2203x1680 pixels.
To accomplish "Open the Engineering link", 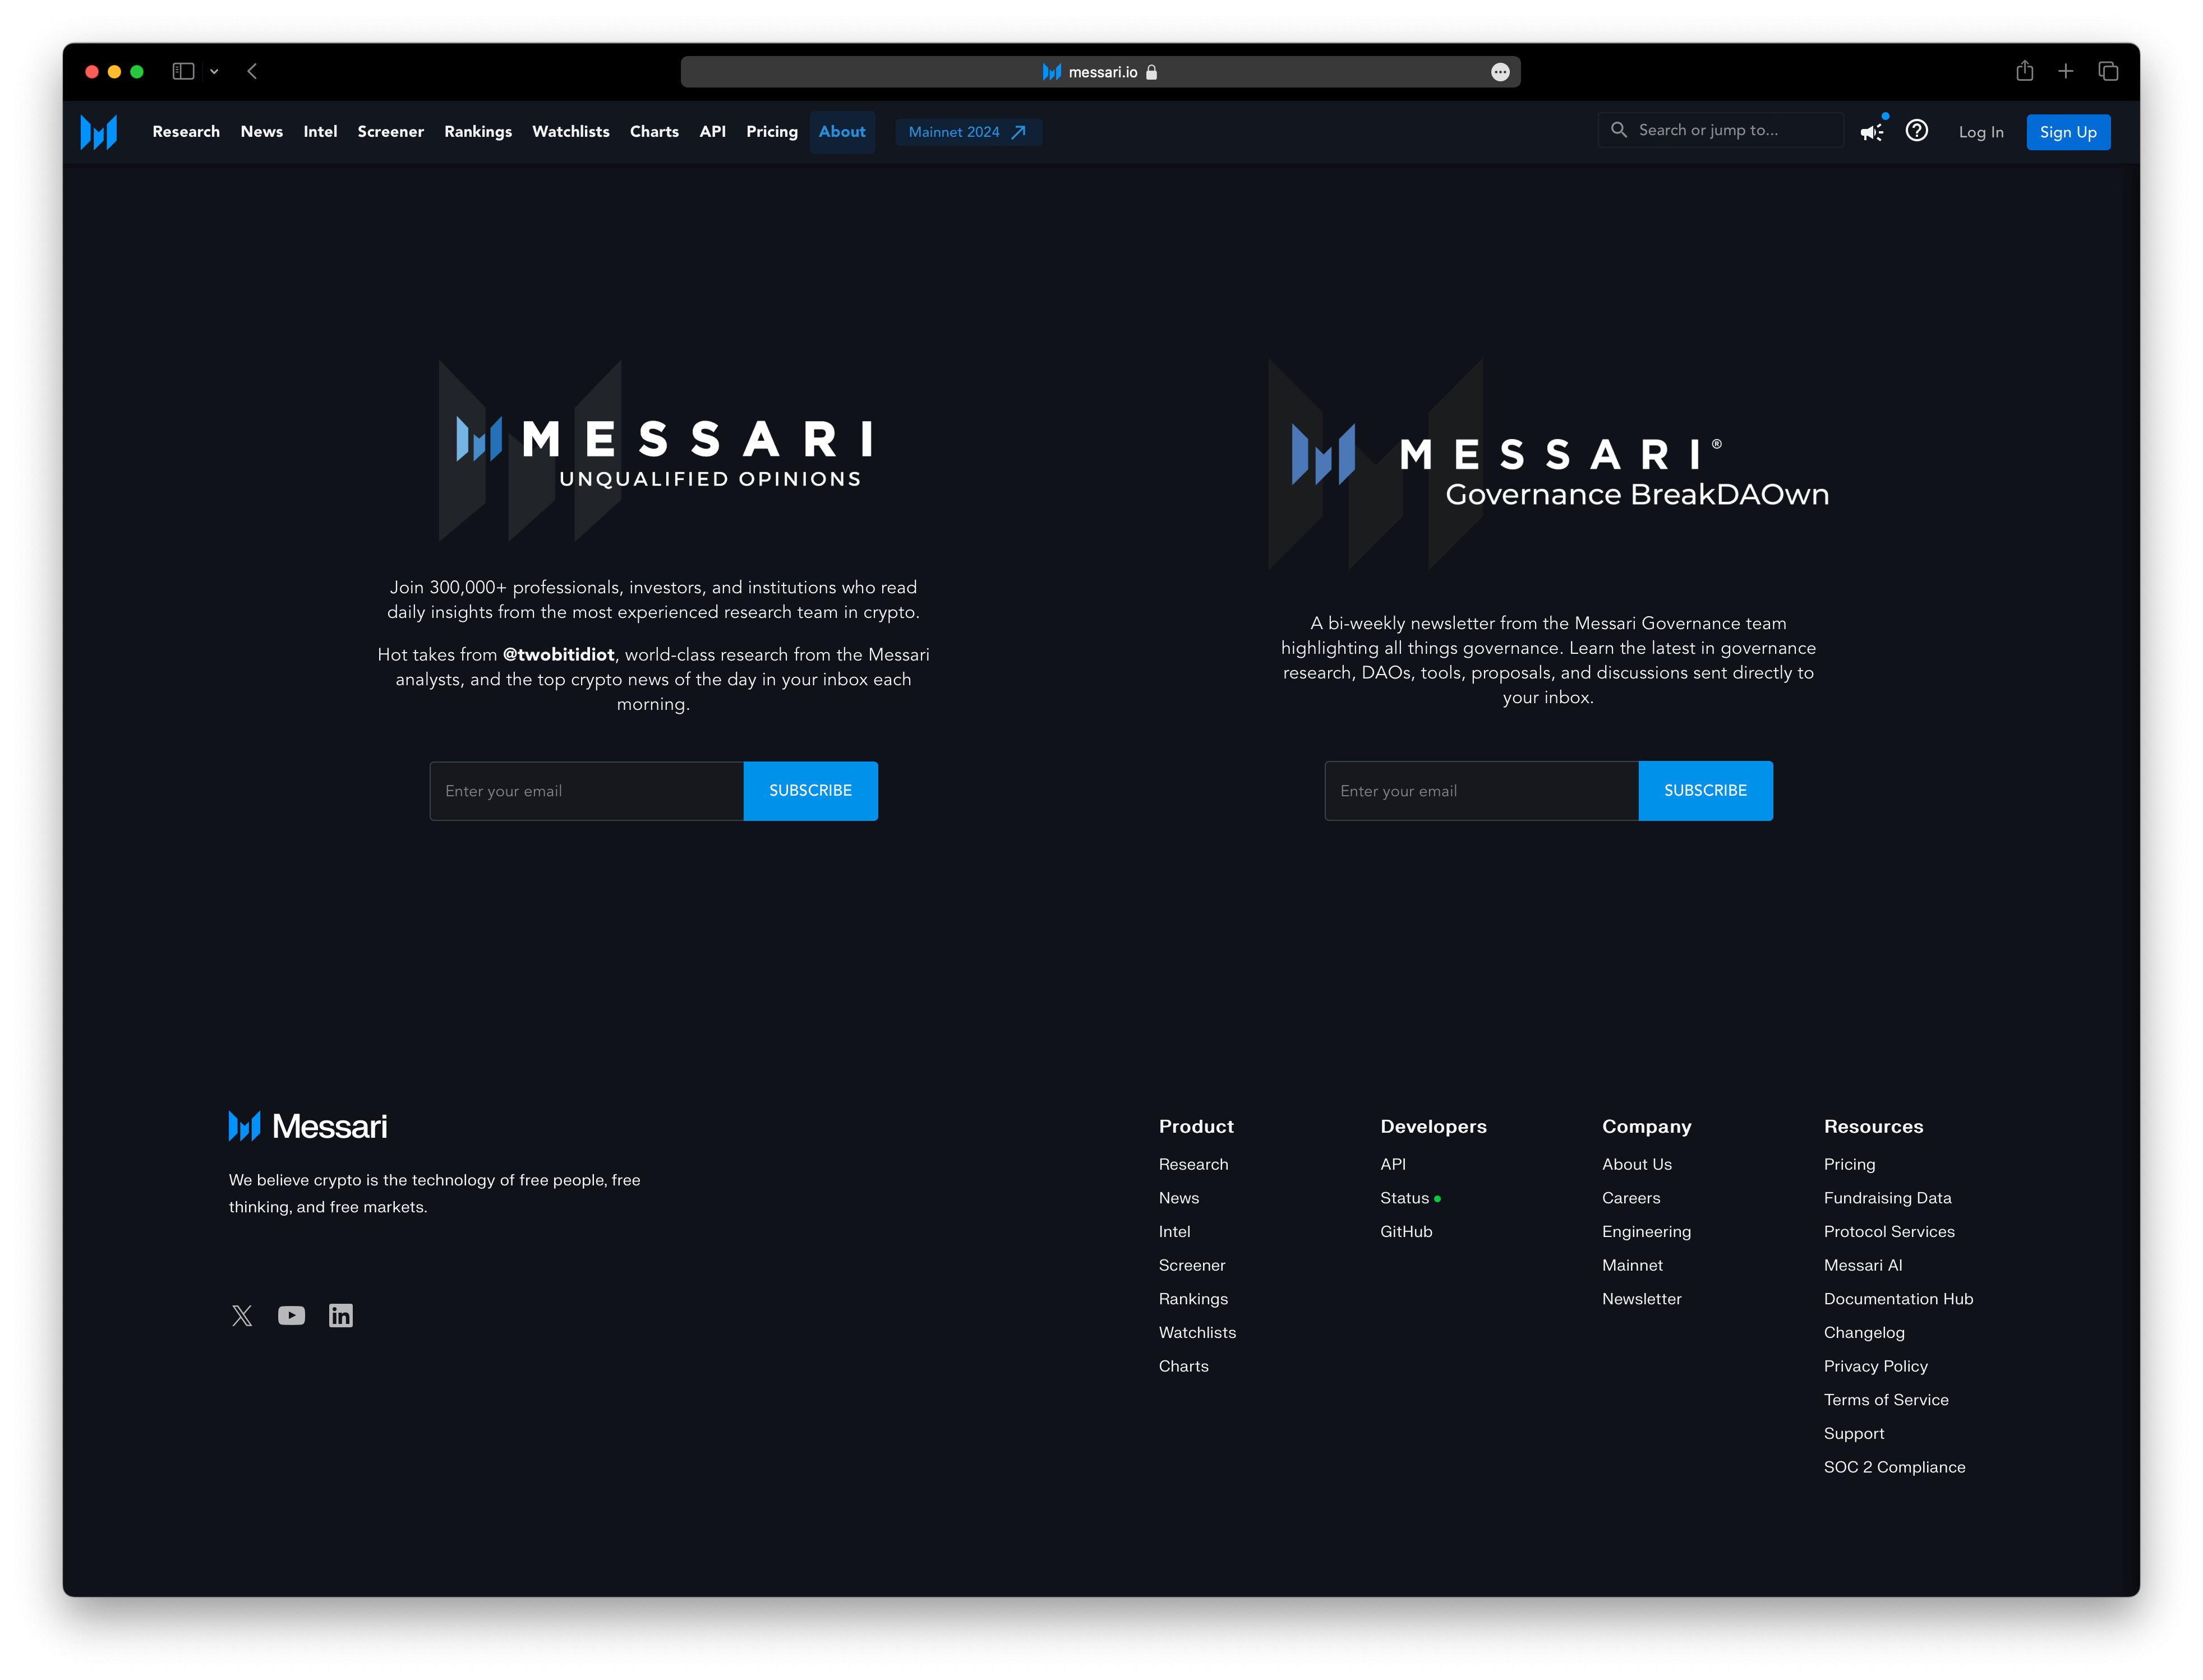I will tap(1647, 1232).
